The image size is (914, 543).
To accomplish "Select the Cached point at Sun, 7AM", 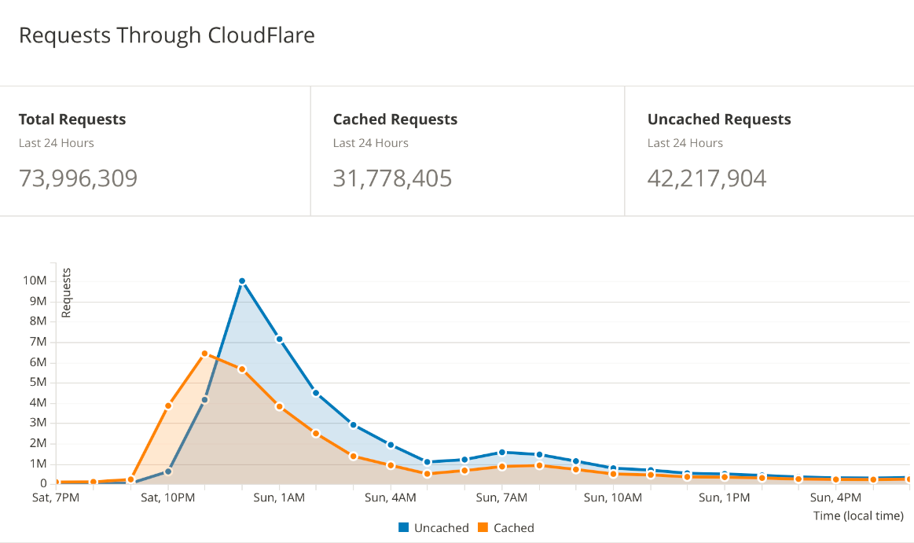I will coord(502,467).
